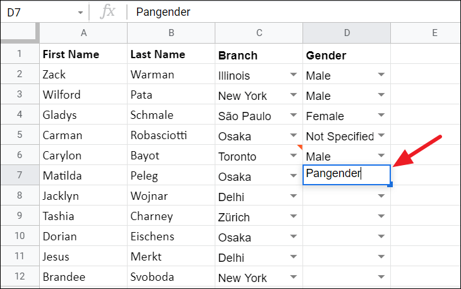Open the empty Gender dropdown in row 8
Screen dimensions: 461x289
[x=381, y=197]
